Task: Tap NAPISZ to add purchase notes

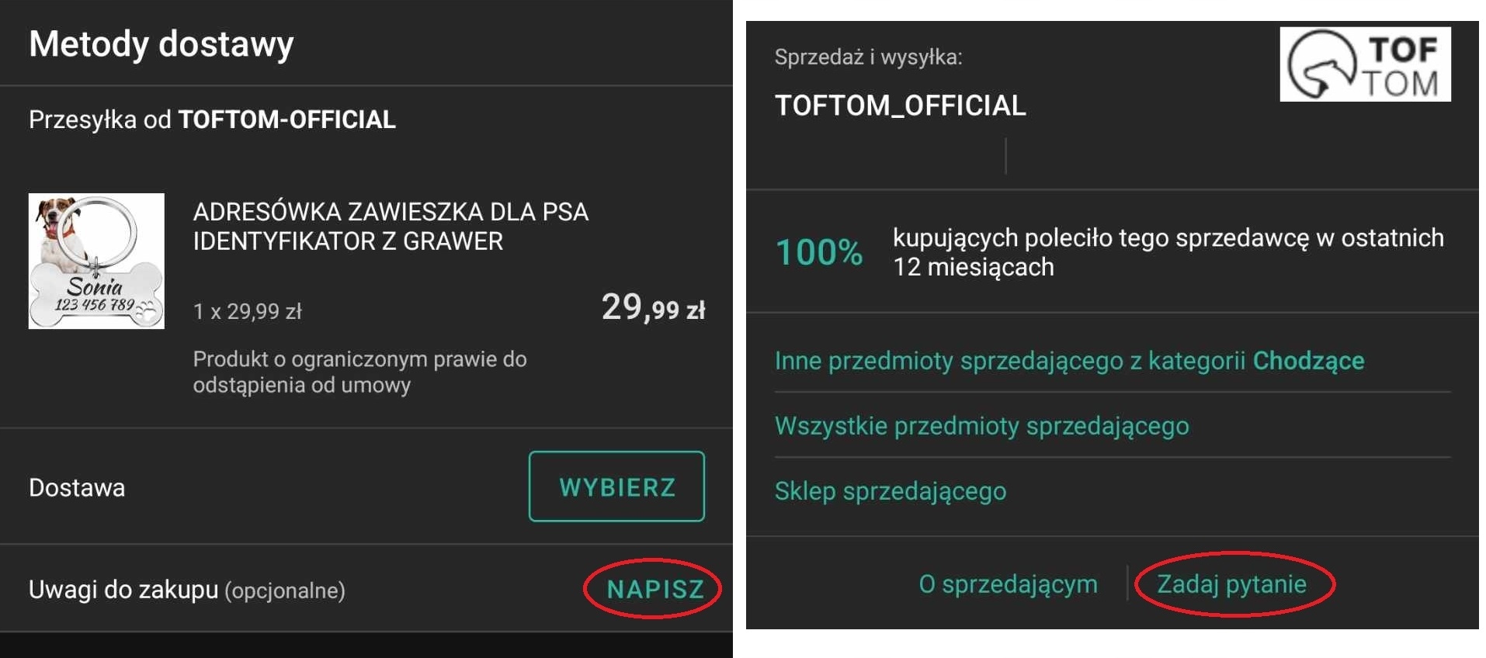Action: coord(654,589)
